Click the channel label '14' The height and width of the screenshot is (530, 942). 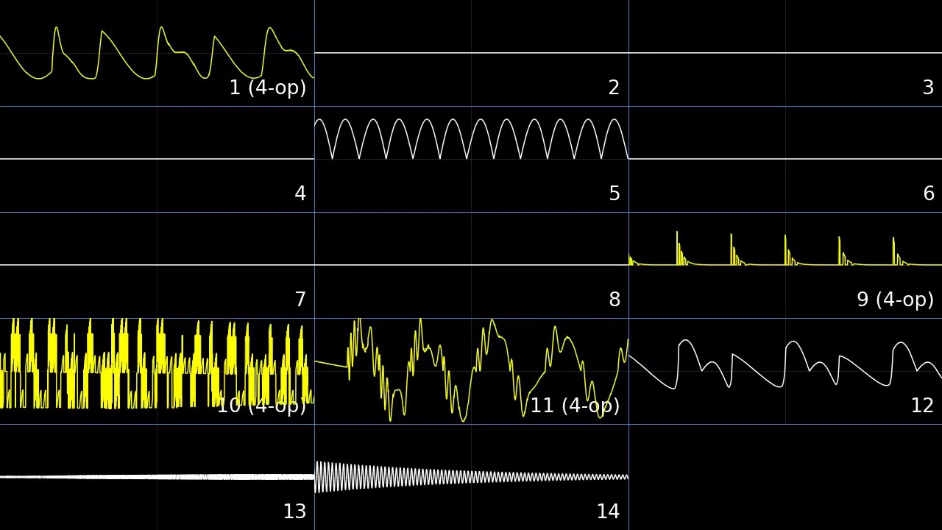tap(608, 512)
